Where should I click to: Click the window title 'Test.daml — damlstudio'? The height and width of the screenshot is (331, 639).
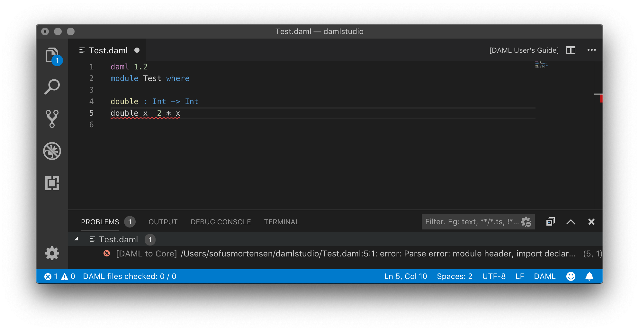tap(319, 31)
